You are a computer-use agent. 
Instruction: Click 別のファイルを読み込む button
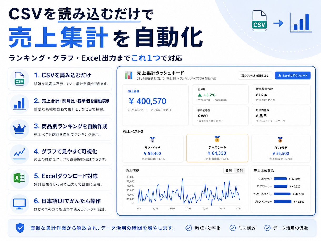(x=255, y=75)
